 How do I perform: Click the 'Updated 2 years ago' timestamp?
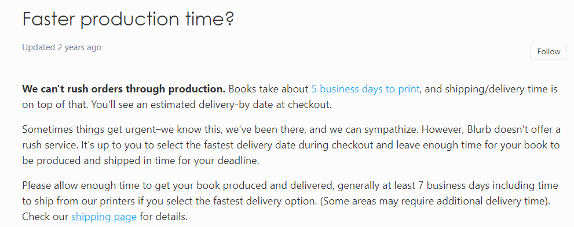62,47
